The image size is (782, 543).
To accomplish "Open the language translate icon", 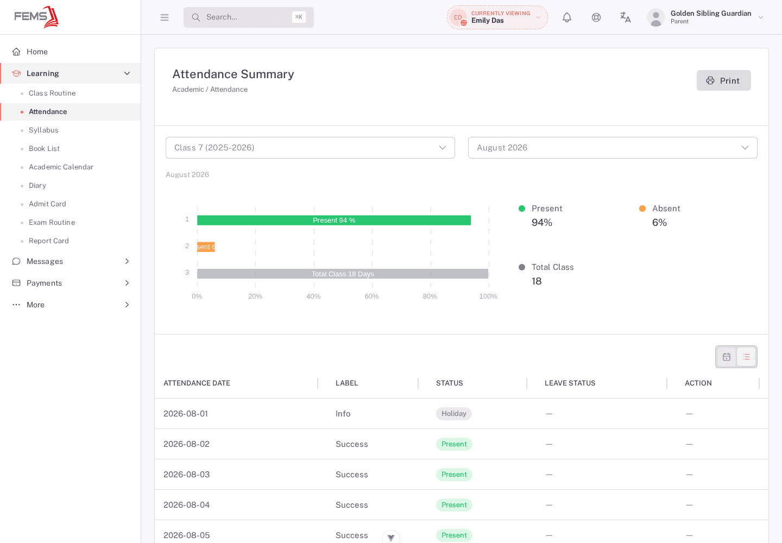I will tap(626, 17).
